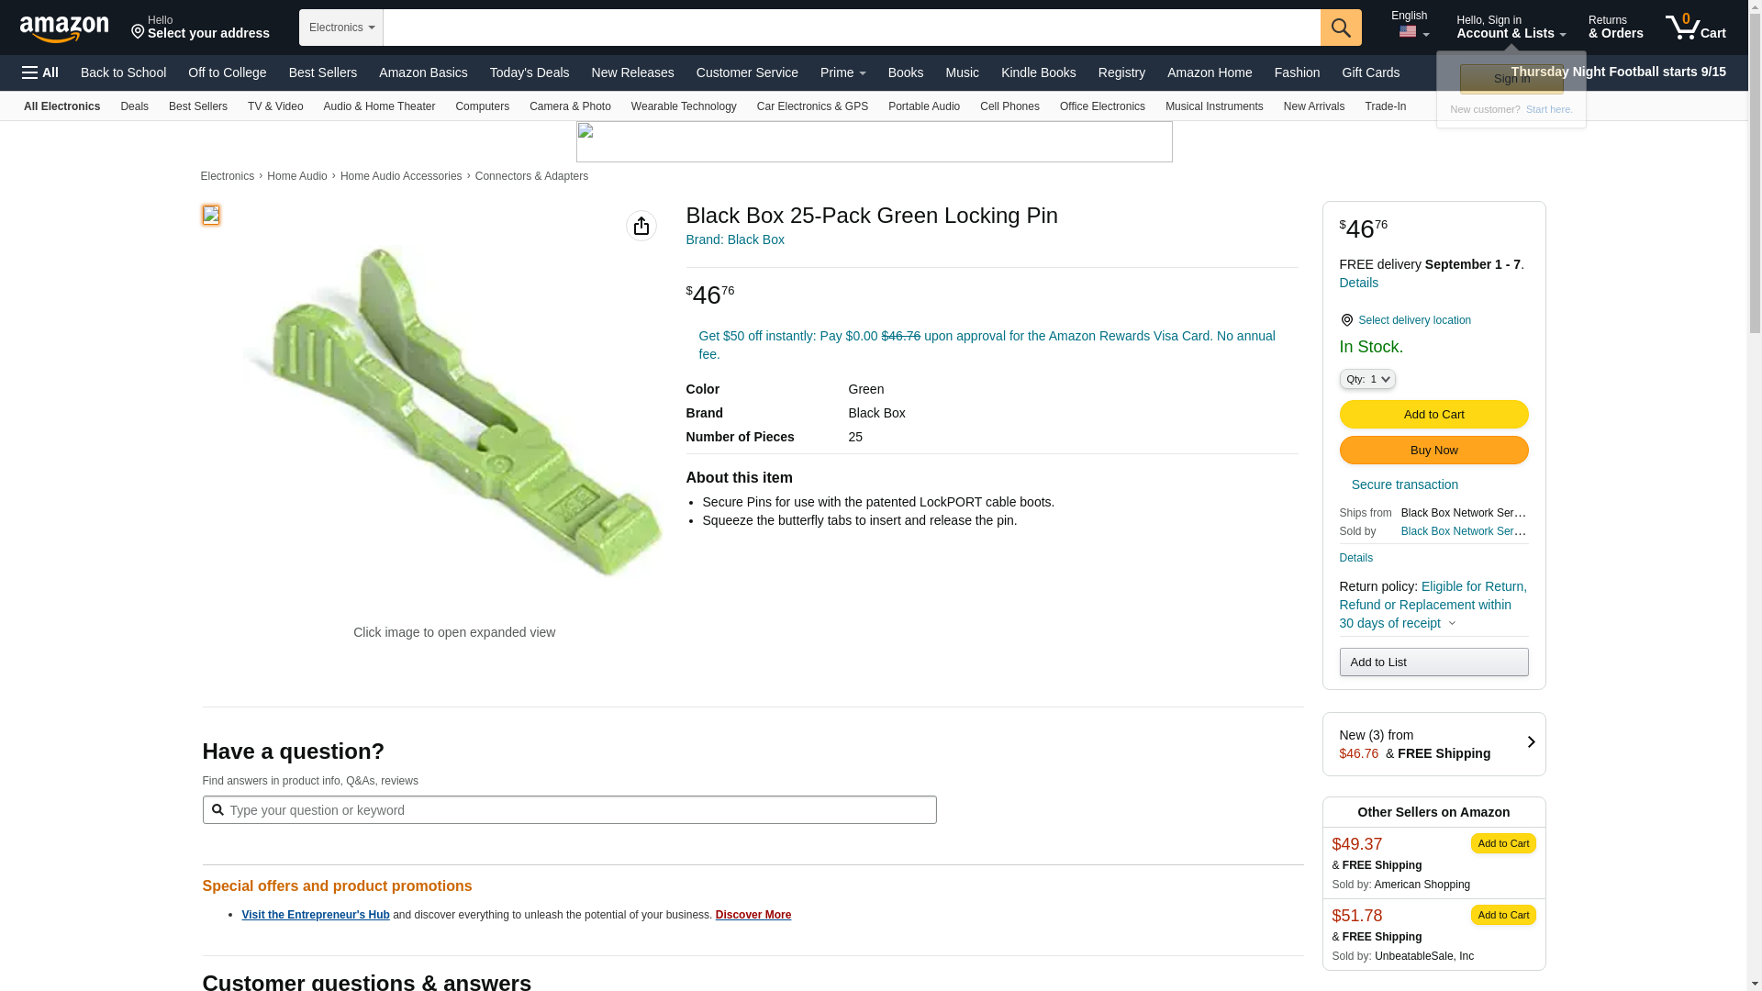Screen dimensions: 1762x991
Task: Open the Computers category tab
Action: (482, 106)
